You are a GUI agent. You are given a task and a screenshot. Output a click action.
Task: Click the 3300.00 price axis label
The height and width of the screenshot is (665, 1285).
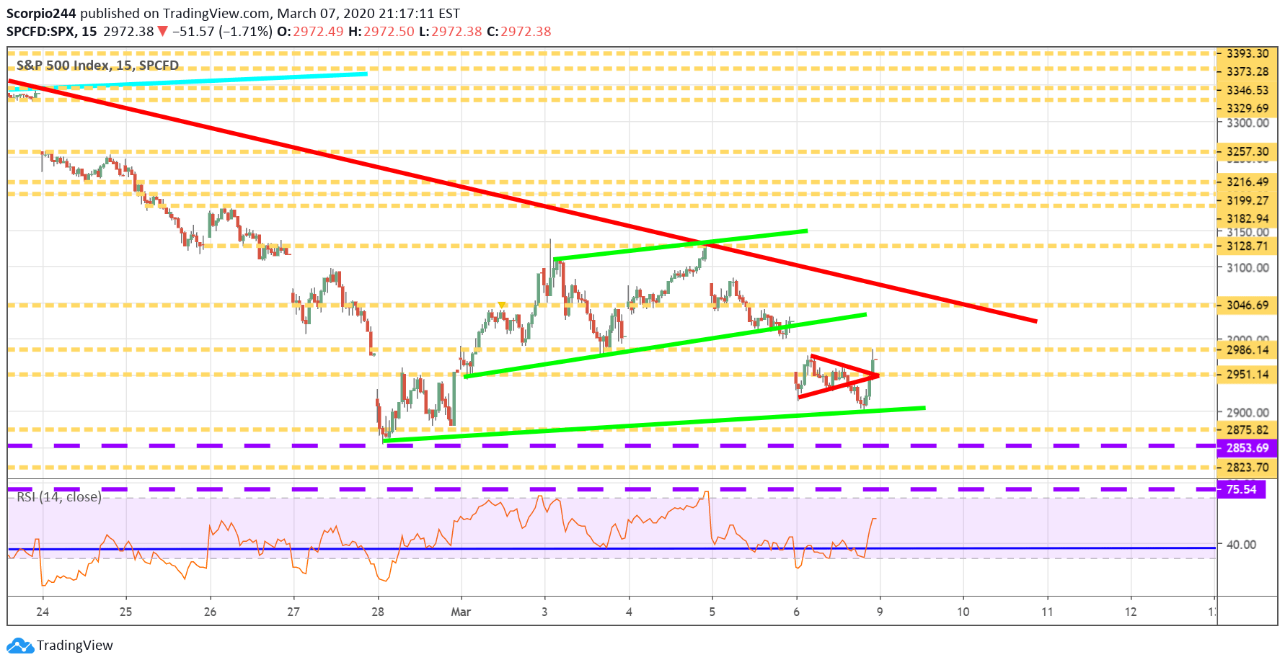coord(1248,122)
